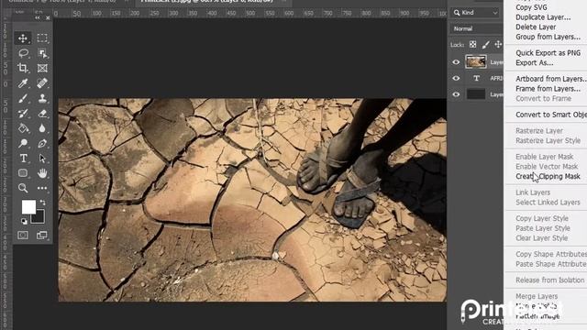Choose Duplicate Layer from context menu
Image resolution: width=587 pixels, height=330 pixels.
pyautogui.click(x=543, y=17)
